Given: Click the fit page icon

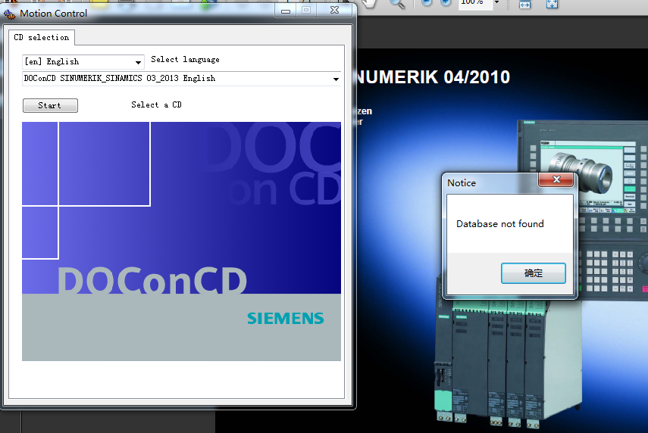Looking at the screenshot, I should [x=552, y=4].
